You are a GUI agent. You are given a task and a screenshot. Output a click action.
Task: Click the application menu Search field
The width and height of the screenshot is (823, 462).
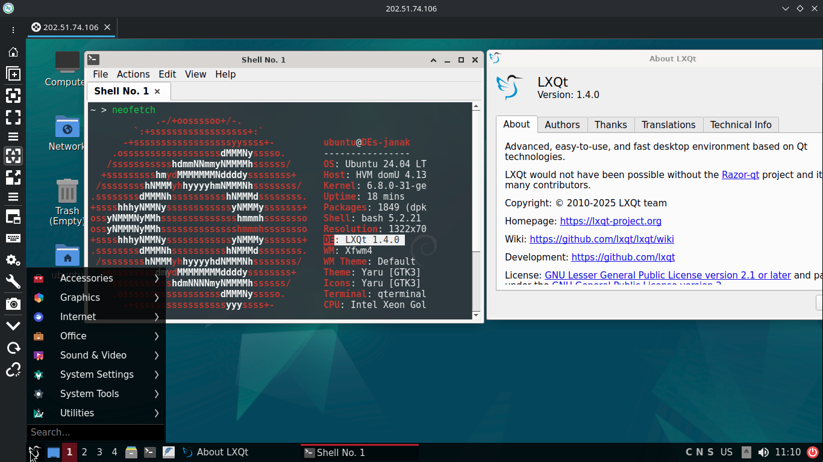tap(95, 432)
